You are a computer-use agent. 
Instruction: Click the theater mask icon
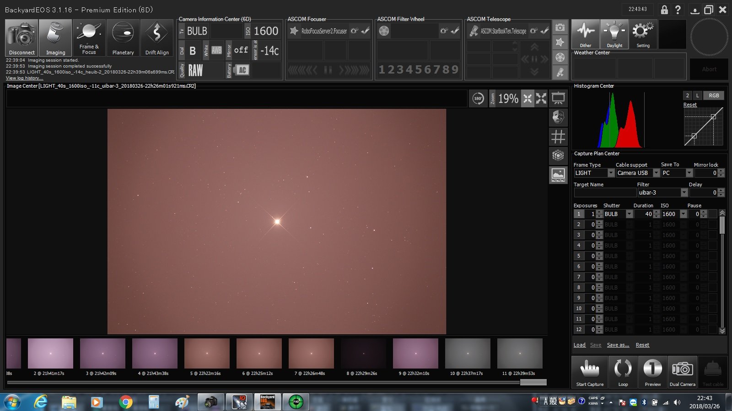(x=558, y=117)
